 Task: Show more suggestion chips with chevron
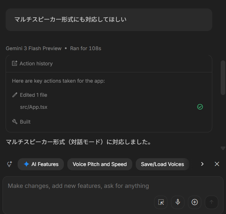(202, 164)
